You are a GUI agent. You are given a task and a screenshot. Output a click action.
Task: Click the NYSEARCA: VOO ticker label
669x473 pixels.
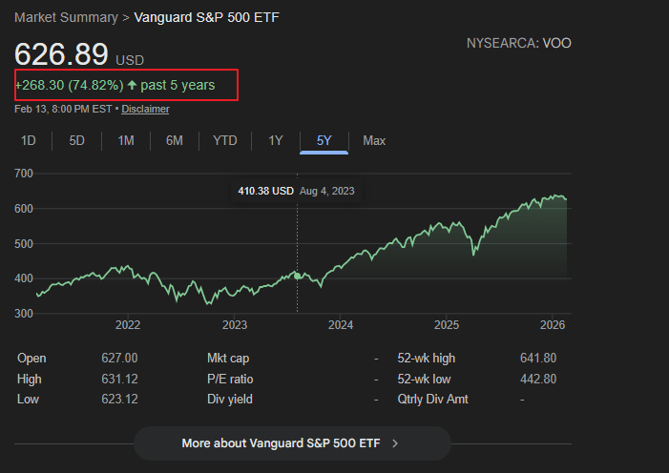[518, 43]
